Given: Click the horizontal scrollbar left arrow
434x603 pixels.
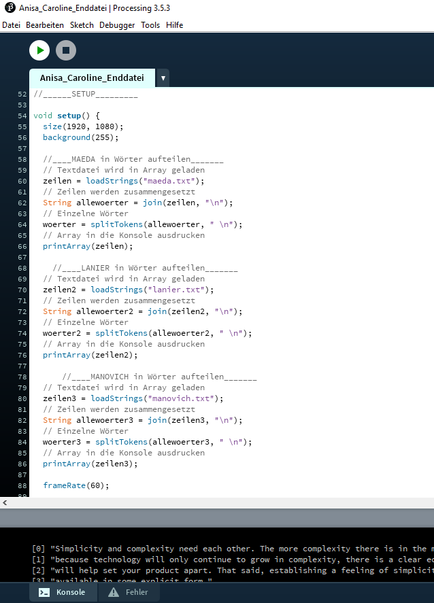Looking at the screenshot, I should coord(5,502).
